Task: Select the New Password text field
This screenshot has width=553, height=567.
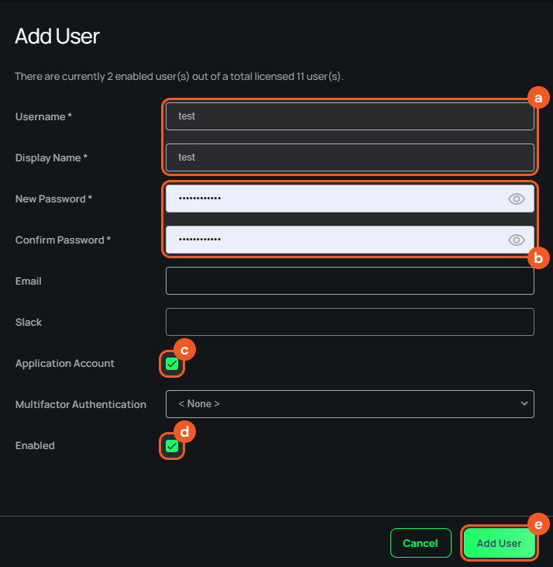Action: pyautogui.click(x=333, y=199)
